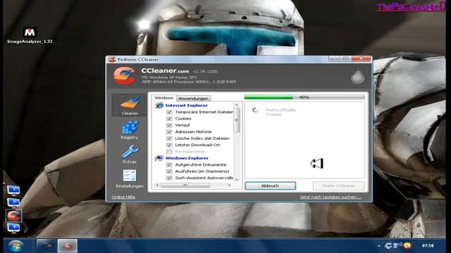Switch to the Windows tab

pyautogui.click(x=163, y=98)
